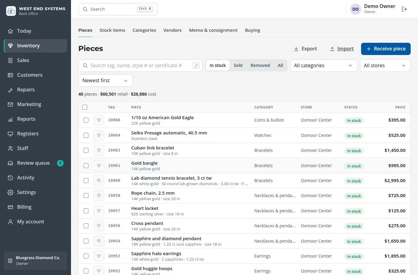Click the Watches category cell
418x275 pixels.
(x=263, y=135)
